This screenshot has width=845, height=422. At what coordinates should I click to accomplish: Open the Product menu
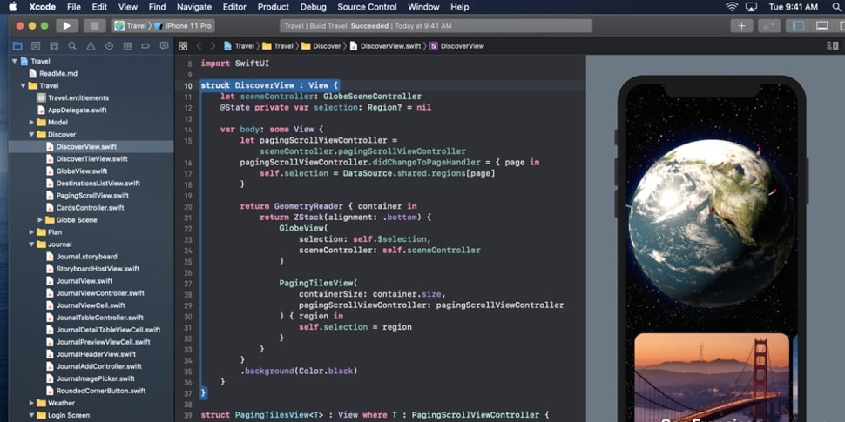274,7
